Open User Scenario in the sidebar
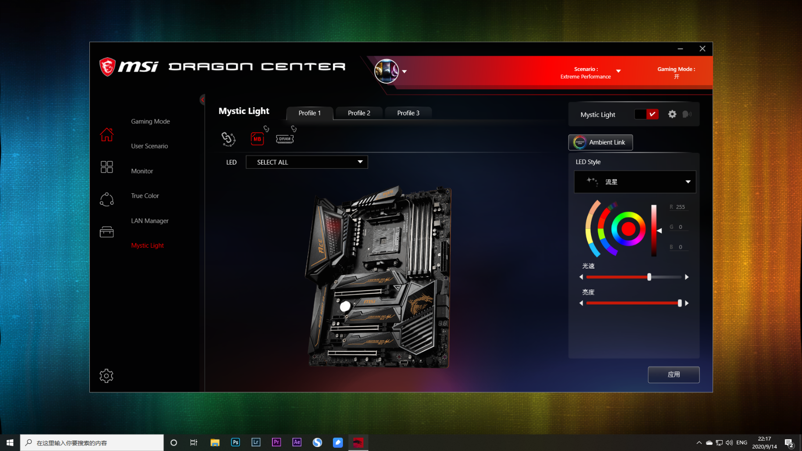The height and width of the screenshot is (451, 802). [x=149, y=146]
